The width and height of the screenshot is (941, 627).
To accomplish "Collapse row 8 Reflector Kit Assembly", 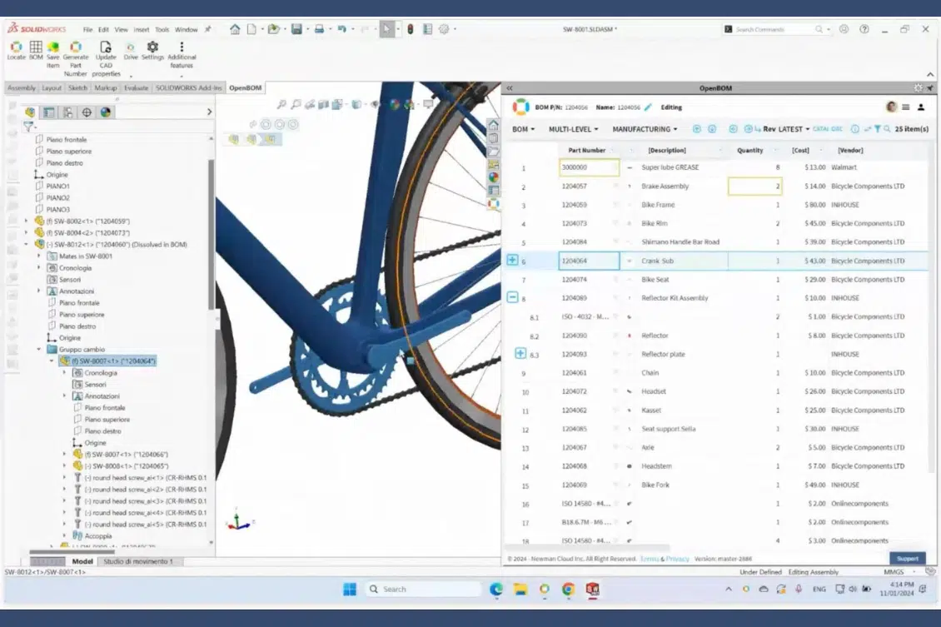I will pyautogui.click(x=512, y=297).
